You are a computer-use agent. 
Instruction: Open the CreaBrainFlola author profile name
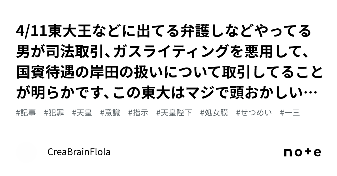click(79, 152)
